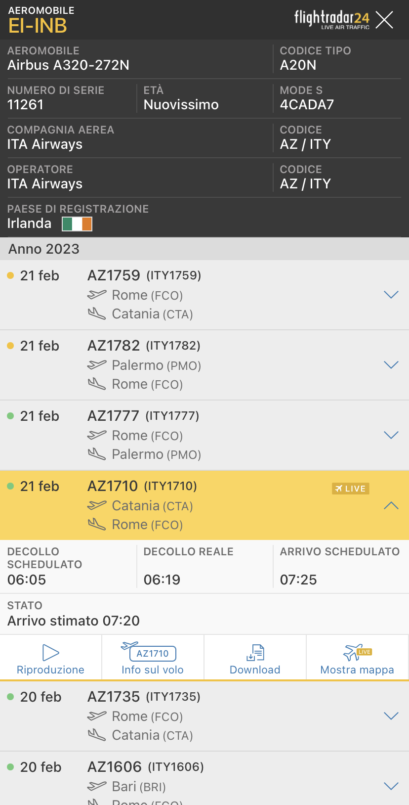Expand the AZ1777 Rome to Palermo flight

point(391,435)
